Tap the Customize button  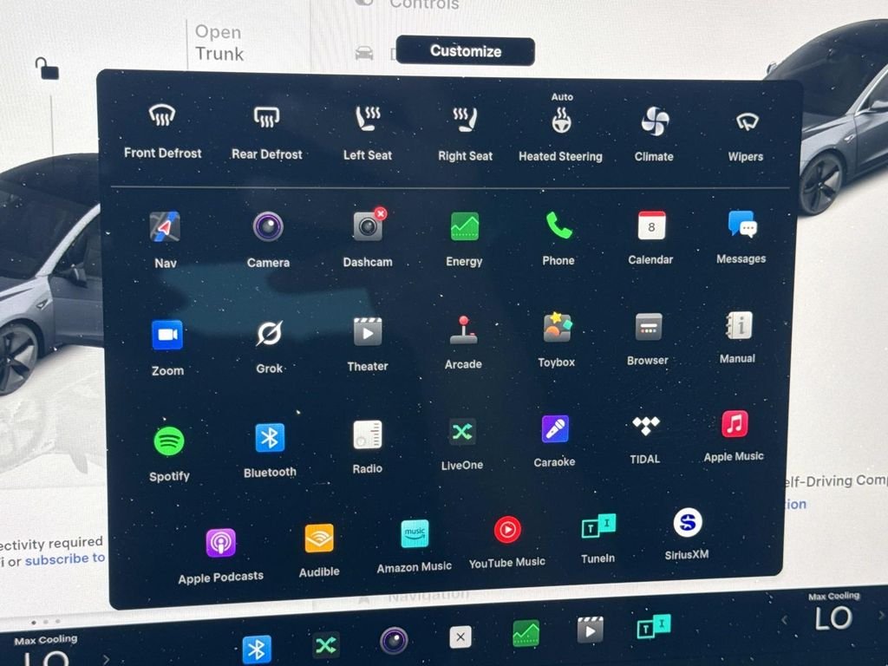click(x=465, y=51)
